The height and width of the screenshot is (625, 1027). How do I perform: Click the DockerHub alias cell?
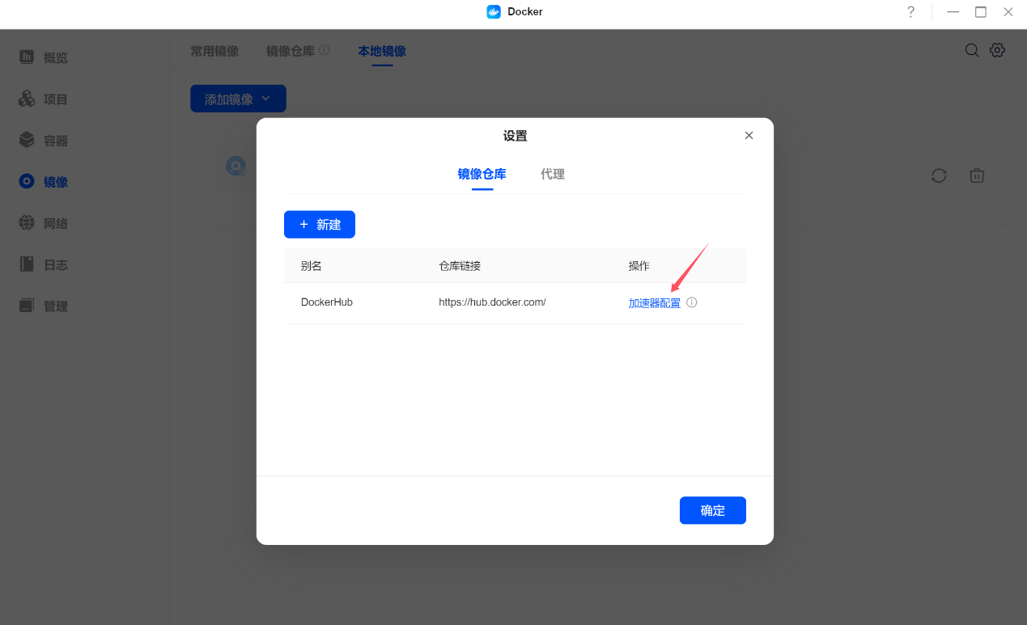[x=327, y=302]
